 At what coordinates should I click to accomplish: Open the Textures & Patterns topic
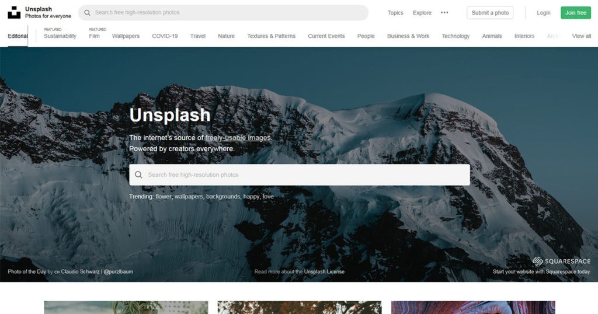point(271,36)
